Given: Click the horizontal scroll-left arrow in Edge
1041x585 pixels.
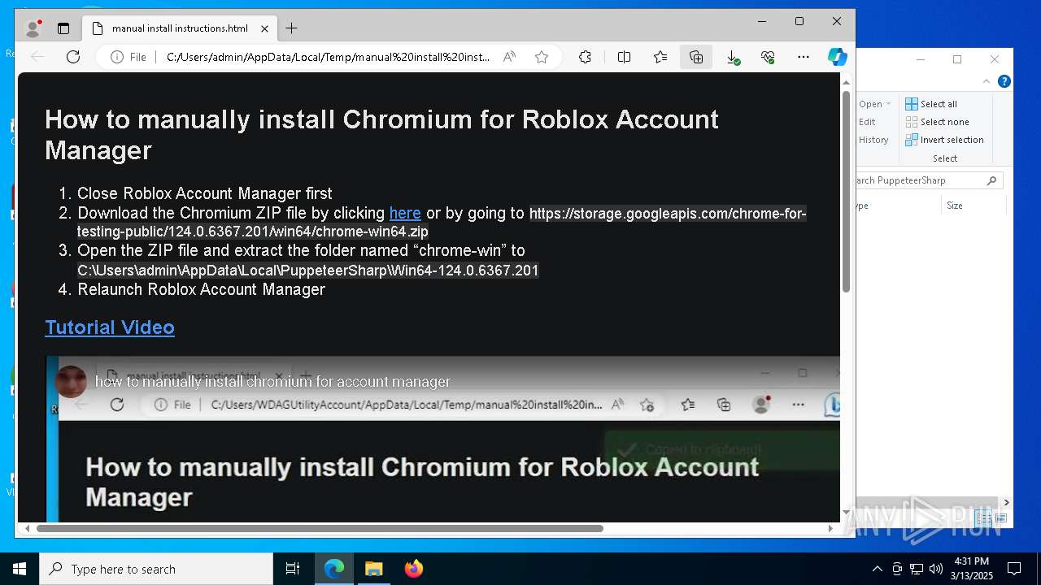Looking at the screenshot, I should (27, 528).
